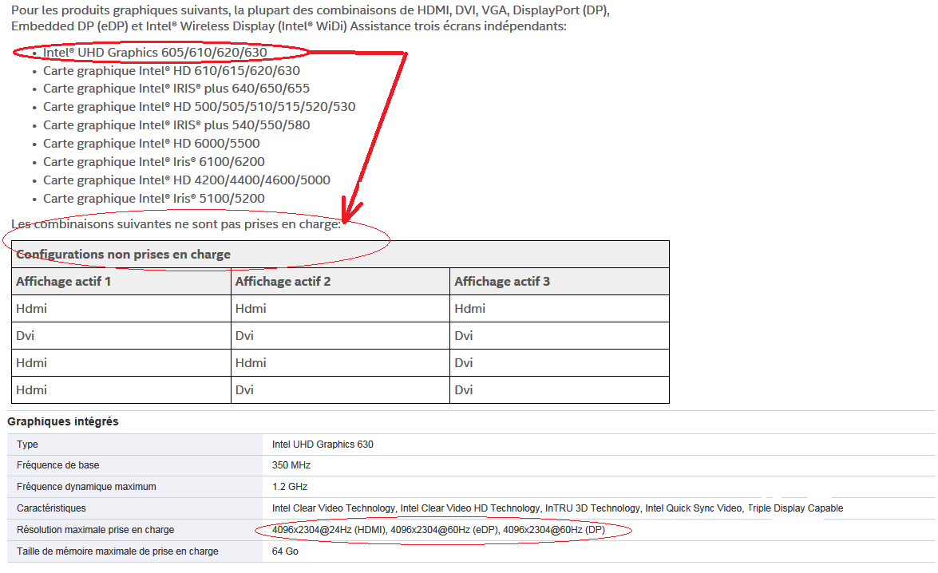The width and height of the screenshot is (938, 573).
Task: Select "Taille de mémoire maximale de prise en charge"
Action: [117, 551]
